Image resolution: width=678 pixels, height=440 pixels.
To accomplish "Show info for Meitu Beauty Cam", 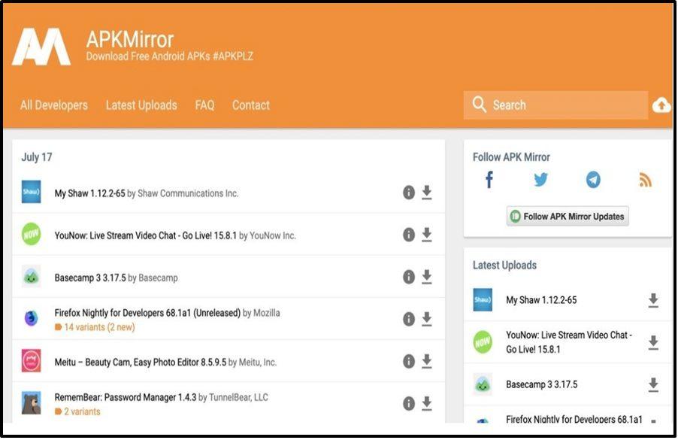I will [x=409, y=361].
